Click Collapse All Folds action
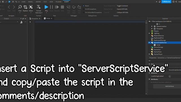181x102 pixels. click(122, 12)
